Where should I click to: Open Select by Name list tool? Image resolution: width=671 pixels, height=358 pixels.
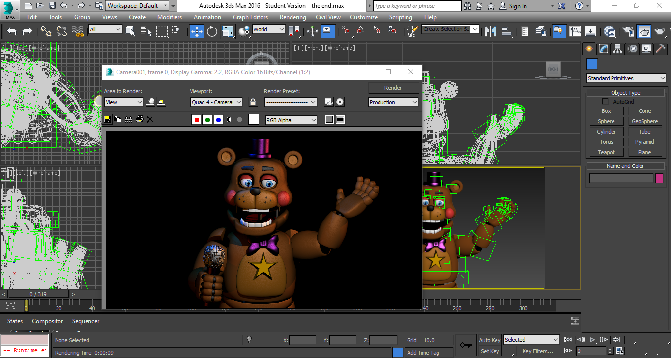coord(146,31)
